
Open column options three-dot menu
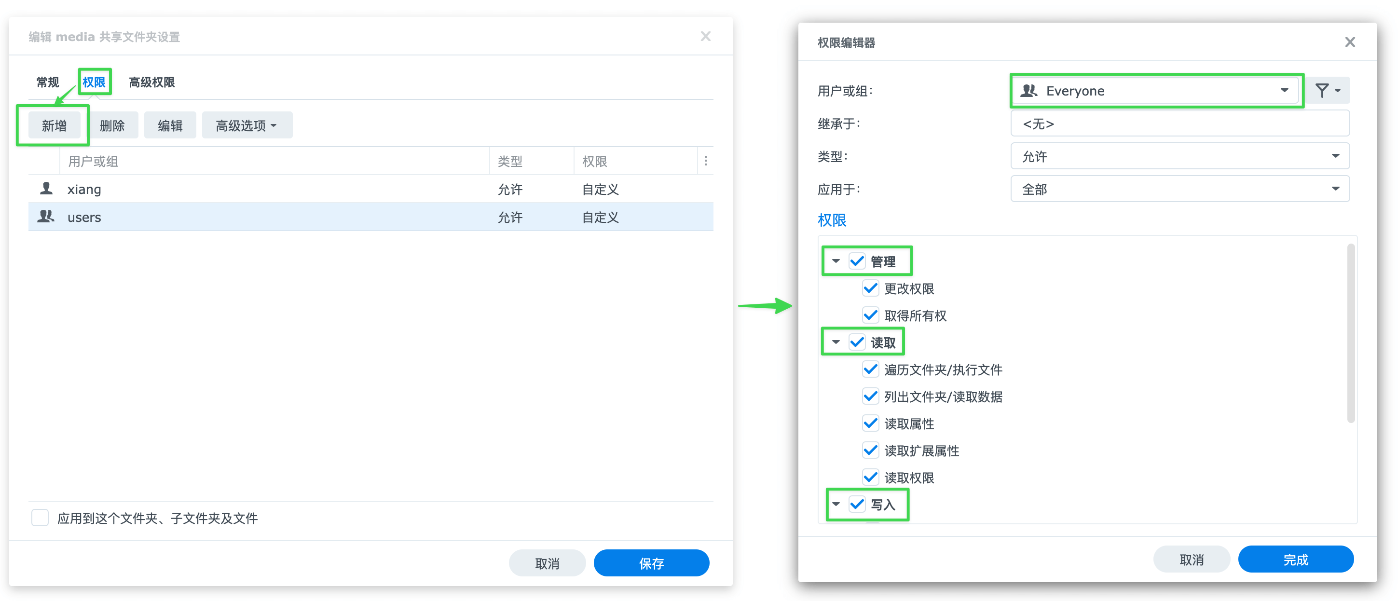[705, 161]
